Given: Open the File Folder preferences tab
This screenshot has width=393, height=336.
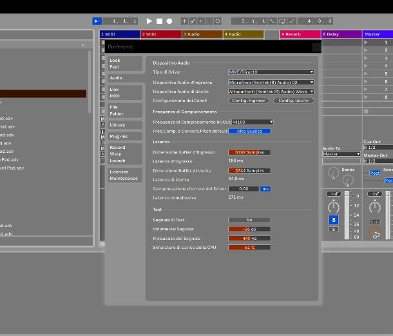Looking at the screenshot, I should tap(125, 110).
